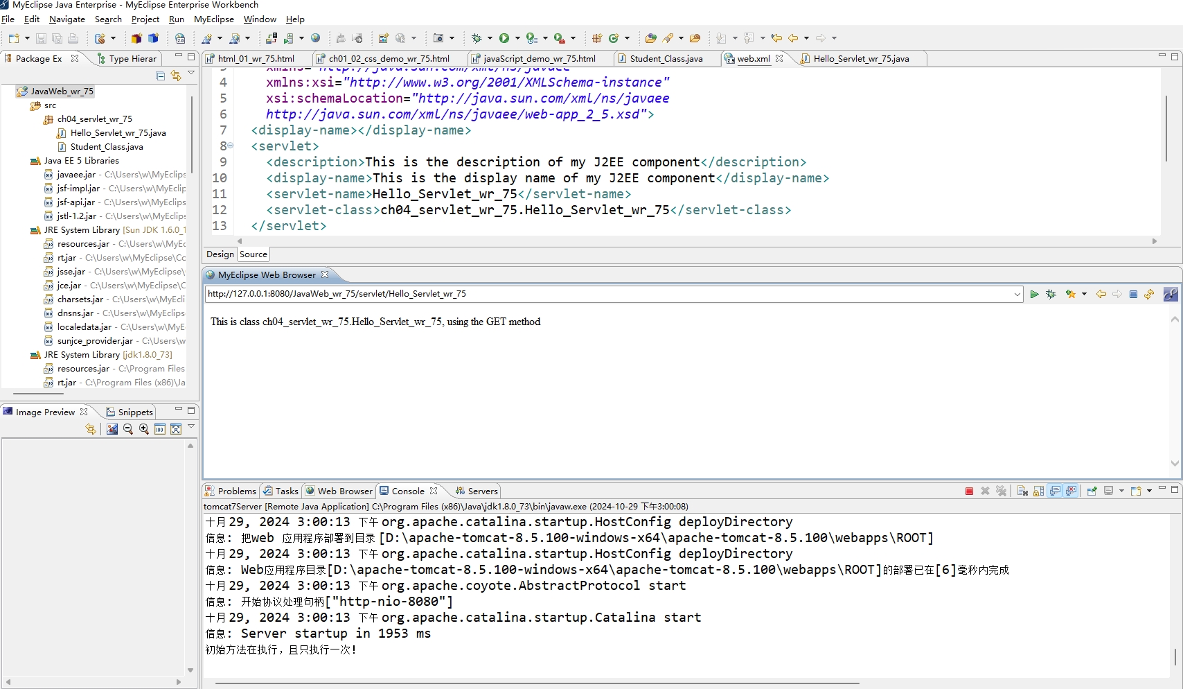Open Package Explorer view menu triangle
This screenshot has width=1183, height=689.
click(x=191, y=73)
